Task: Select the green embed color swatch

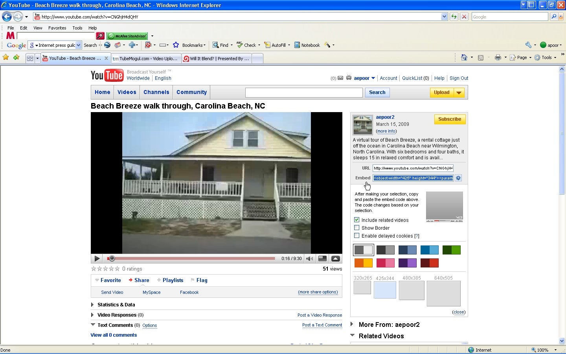Action: 452,250
